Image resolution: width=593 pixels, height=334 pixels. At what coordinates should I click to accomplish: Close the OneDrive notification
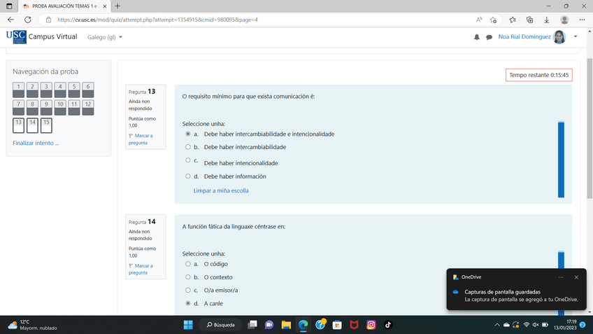[576, 277]
